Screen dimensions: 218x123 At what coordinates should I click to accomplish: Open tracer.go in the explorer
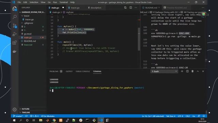pyautogui.click(x=33, y=19)
